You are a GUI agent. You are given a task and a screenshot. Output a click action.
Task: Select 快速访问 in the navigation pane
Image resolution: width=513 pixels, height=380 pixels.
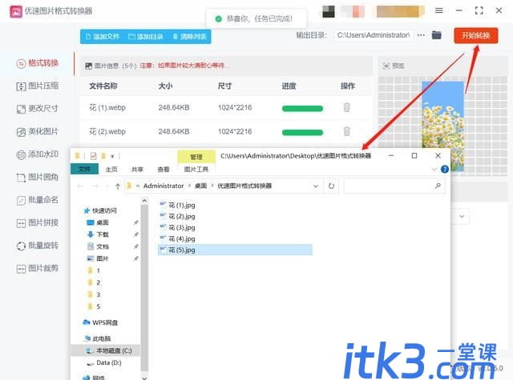(x=100, y=210)
